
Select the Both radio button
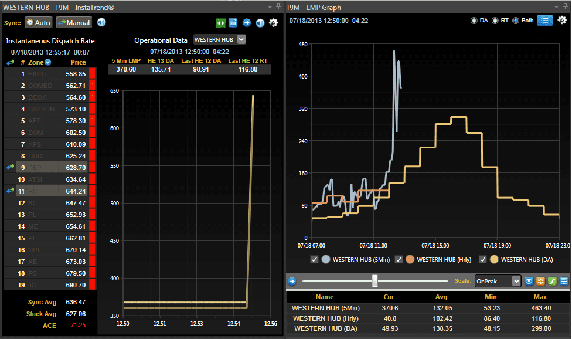[516, 21]
